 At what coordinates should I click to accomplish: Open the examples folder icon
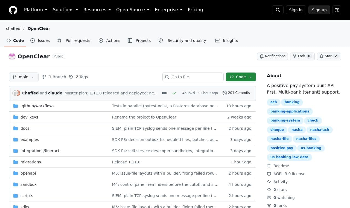16,140
